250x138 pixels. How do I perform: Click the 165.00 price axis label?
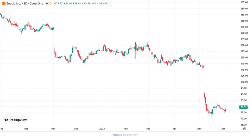tap(244, 2)
